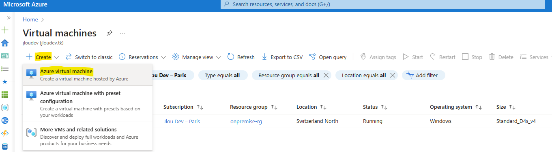The width and height of the screenshot is (552, 152).
Task: Pin the Virtual machines page
Action: pyautogui.click(x=109, y=33)
